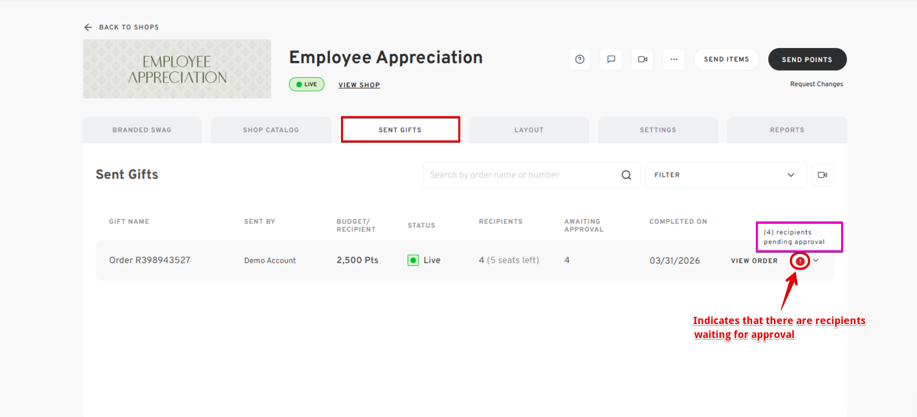Click the video camera icon near Send Items
This screenshot has height=417, width=917.
(643, 59)
